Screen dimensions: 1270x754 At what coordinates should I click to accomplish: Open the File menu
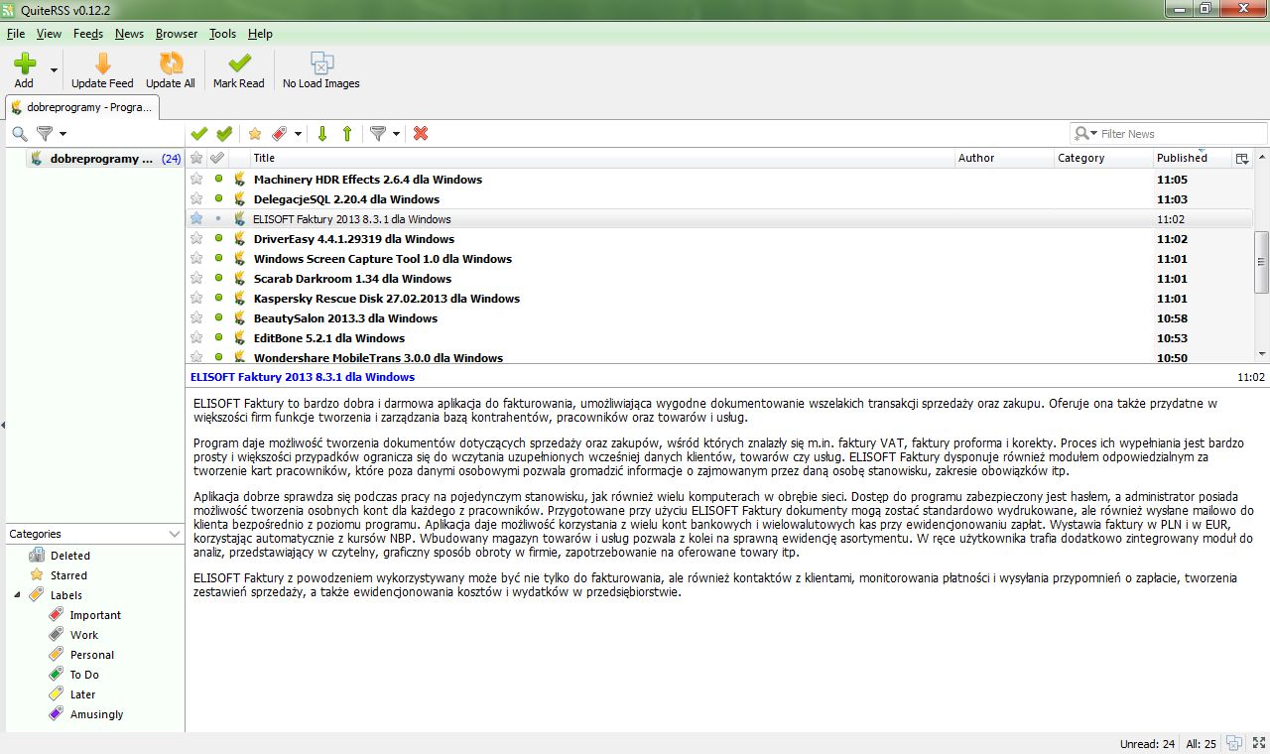coord(16,34)
